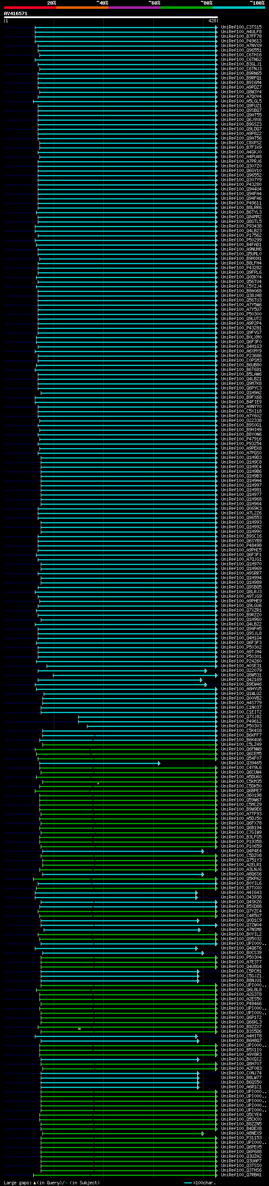
Task: Click the UniRef100_P47916 entry
Action: (x=241, y=439)
